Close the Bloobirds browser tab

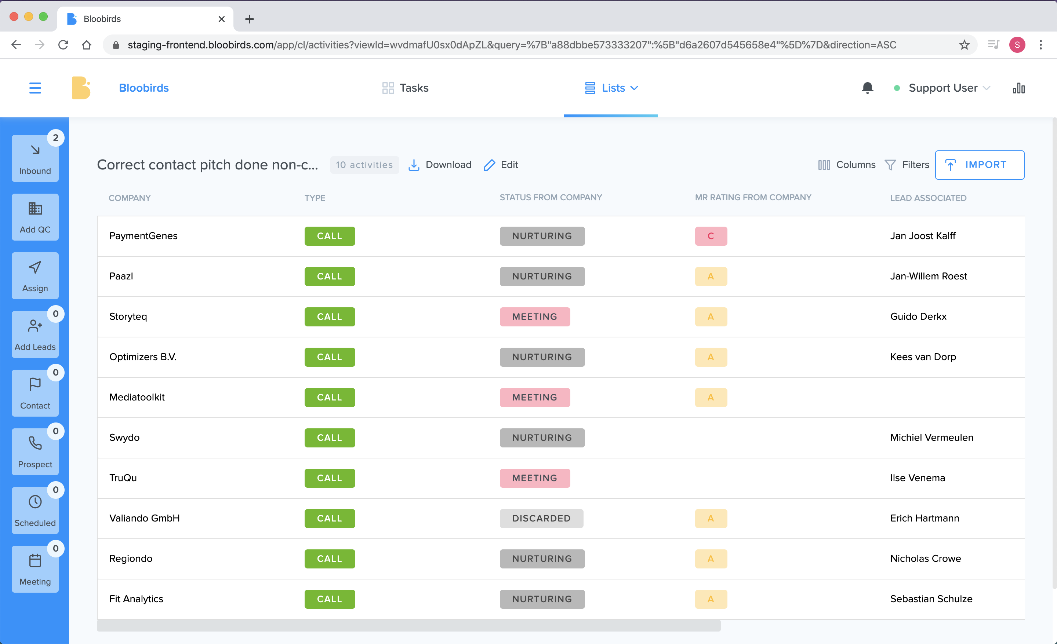click(221, 19)
